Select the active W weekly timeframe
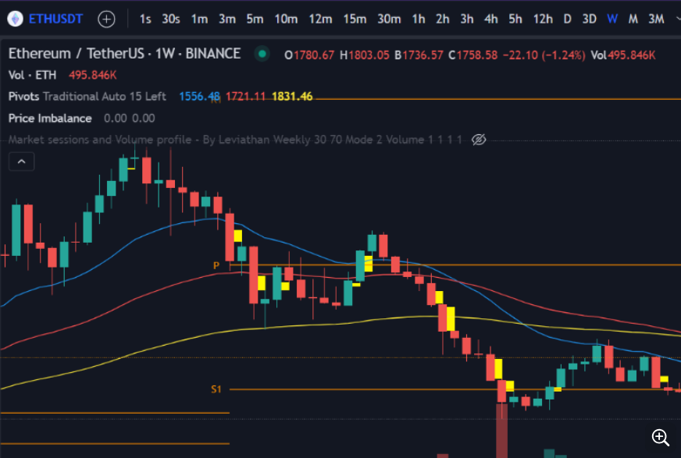This screenshot has height=458, width=681. [612, 19]
